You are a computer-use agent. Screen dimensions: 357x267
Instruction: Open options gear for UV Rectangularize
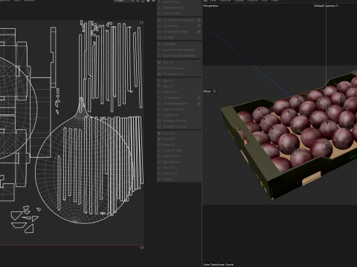point(199,104)
